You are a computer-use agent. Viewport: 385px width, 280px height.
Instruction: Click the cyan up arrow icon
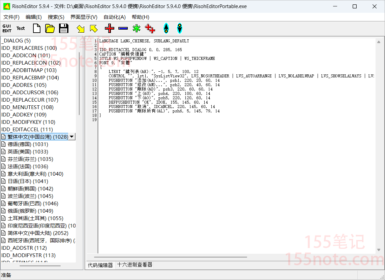166,29
